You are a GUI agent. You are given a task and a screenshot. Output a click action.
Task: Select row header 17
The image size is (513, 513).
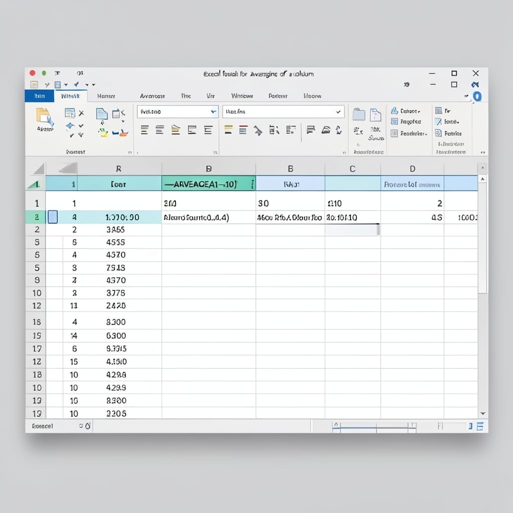click(x=37, y=349)
